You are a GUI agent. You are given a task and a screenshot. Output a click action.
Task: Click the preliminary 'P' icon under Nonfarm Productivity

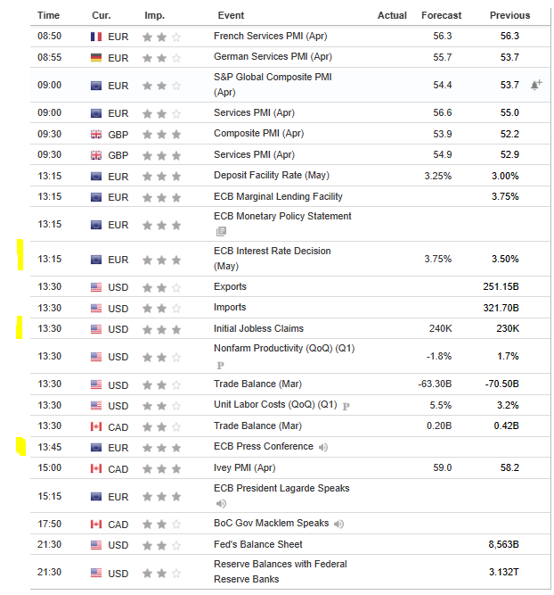220,365
